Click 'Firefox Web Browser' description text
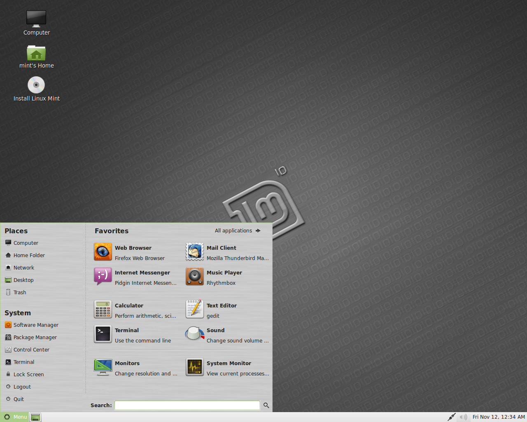Image resolution: width=527 pixels, height=422 pixels. click(x=140, y=258)
